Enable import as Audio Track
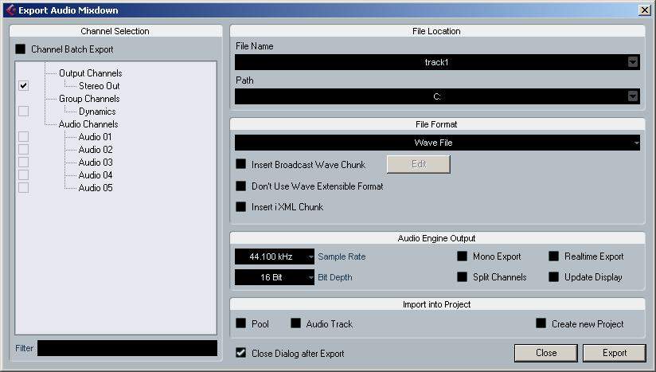Viewport: 656px width, 372px height. point(296,323)
